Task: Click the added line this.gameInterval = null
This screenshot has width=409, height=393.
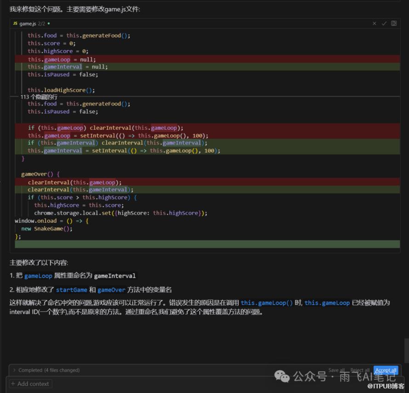Action: tap(68, 67)
